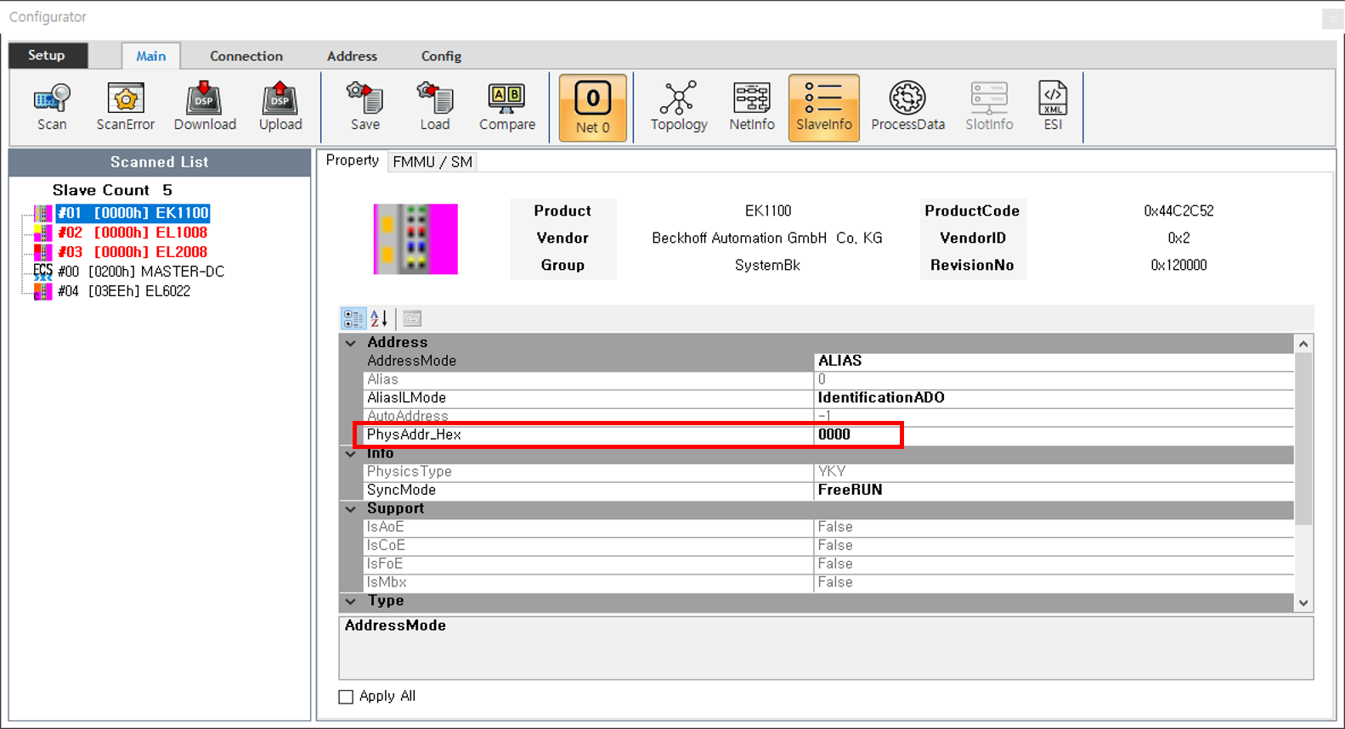Open the Topology view
This screenshot has width=1345, height=729.
coord(679,107)
